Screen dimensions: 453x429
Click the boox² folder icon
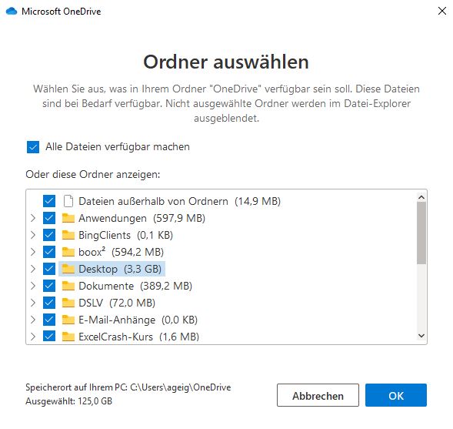(68, 252)
